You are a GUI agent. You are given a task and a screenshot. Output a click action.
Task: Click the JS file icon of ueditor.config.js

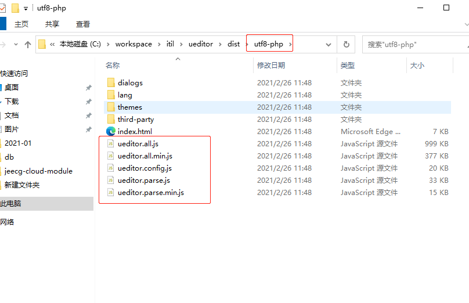tap(111, 168)
